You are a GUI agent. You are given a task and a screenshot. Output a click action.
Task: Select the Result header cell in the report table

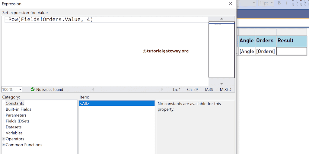click(x=291, y=41)
